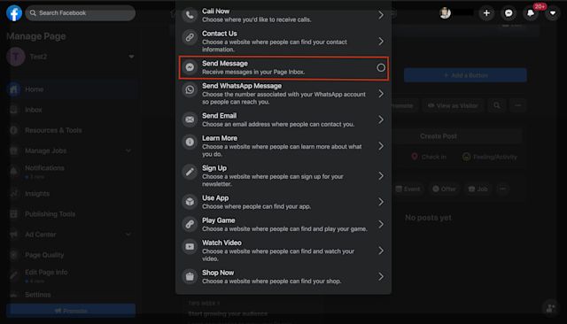Screen dimensions: 567x324
Task: Click the profile avatar in top bar
Action: point(445,13)
